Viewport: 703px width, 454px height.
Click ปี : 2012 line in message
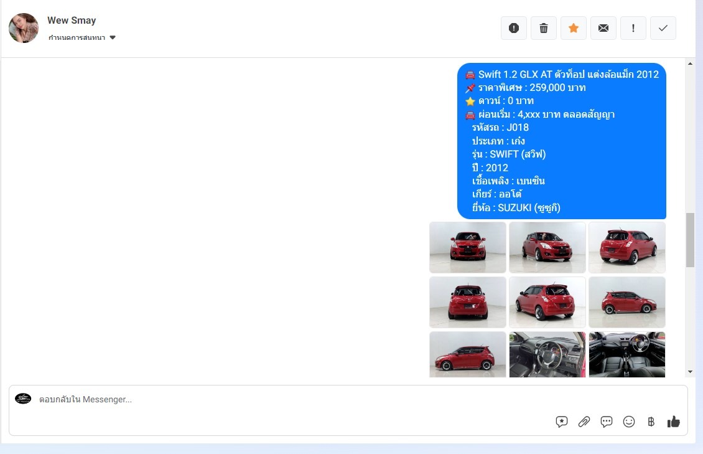490,168
